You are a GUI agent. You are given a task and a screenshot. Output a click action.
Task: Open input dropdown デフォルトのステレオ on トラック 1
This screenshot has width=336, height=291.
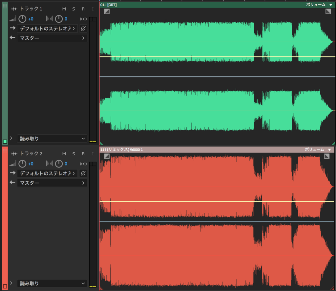(47, 28)
